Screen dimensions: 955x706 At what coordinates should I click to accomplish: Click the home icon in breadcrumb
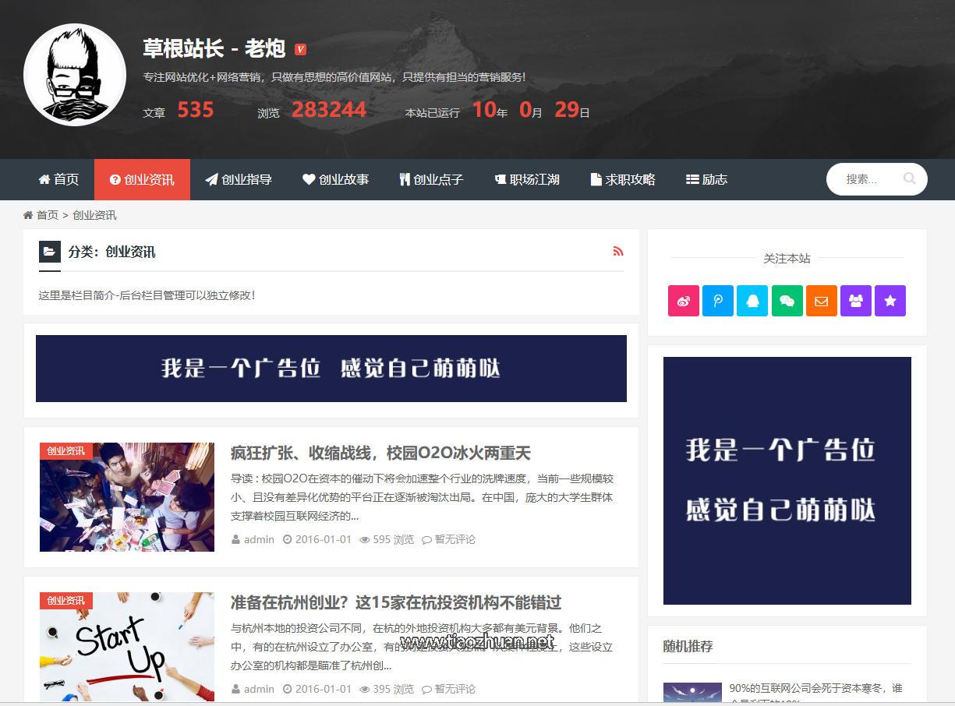point(28,215)
